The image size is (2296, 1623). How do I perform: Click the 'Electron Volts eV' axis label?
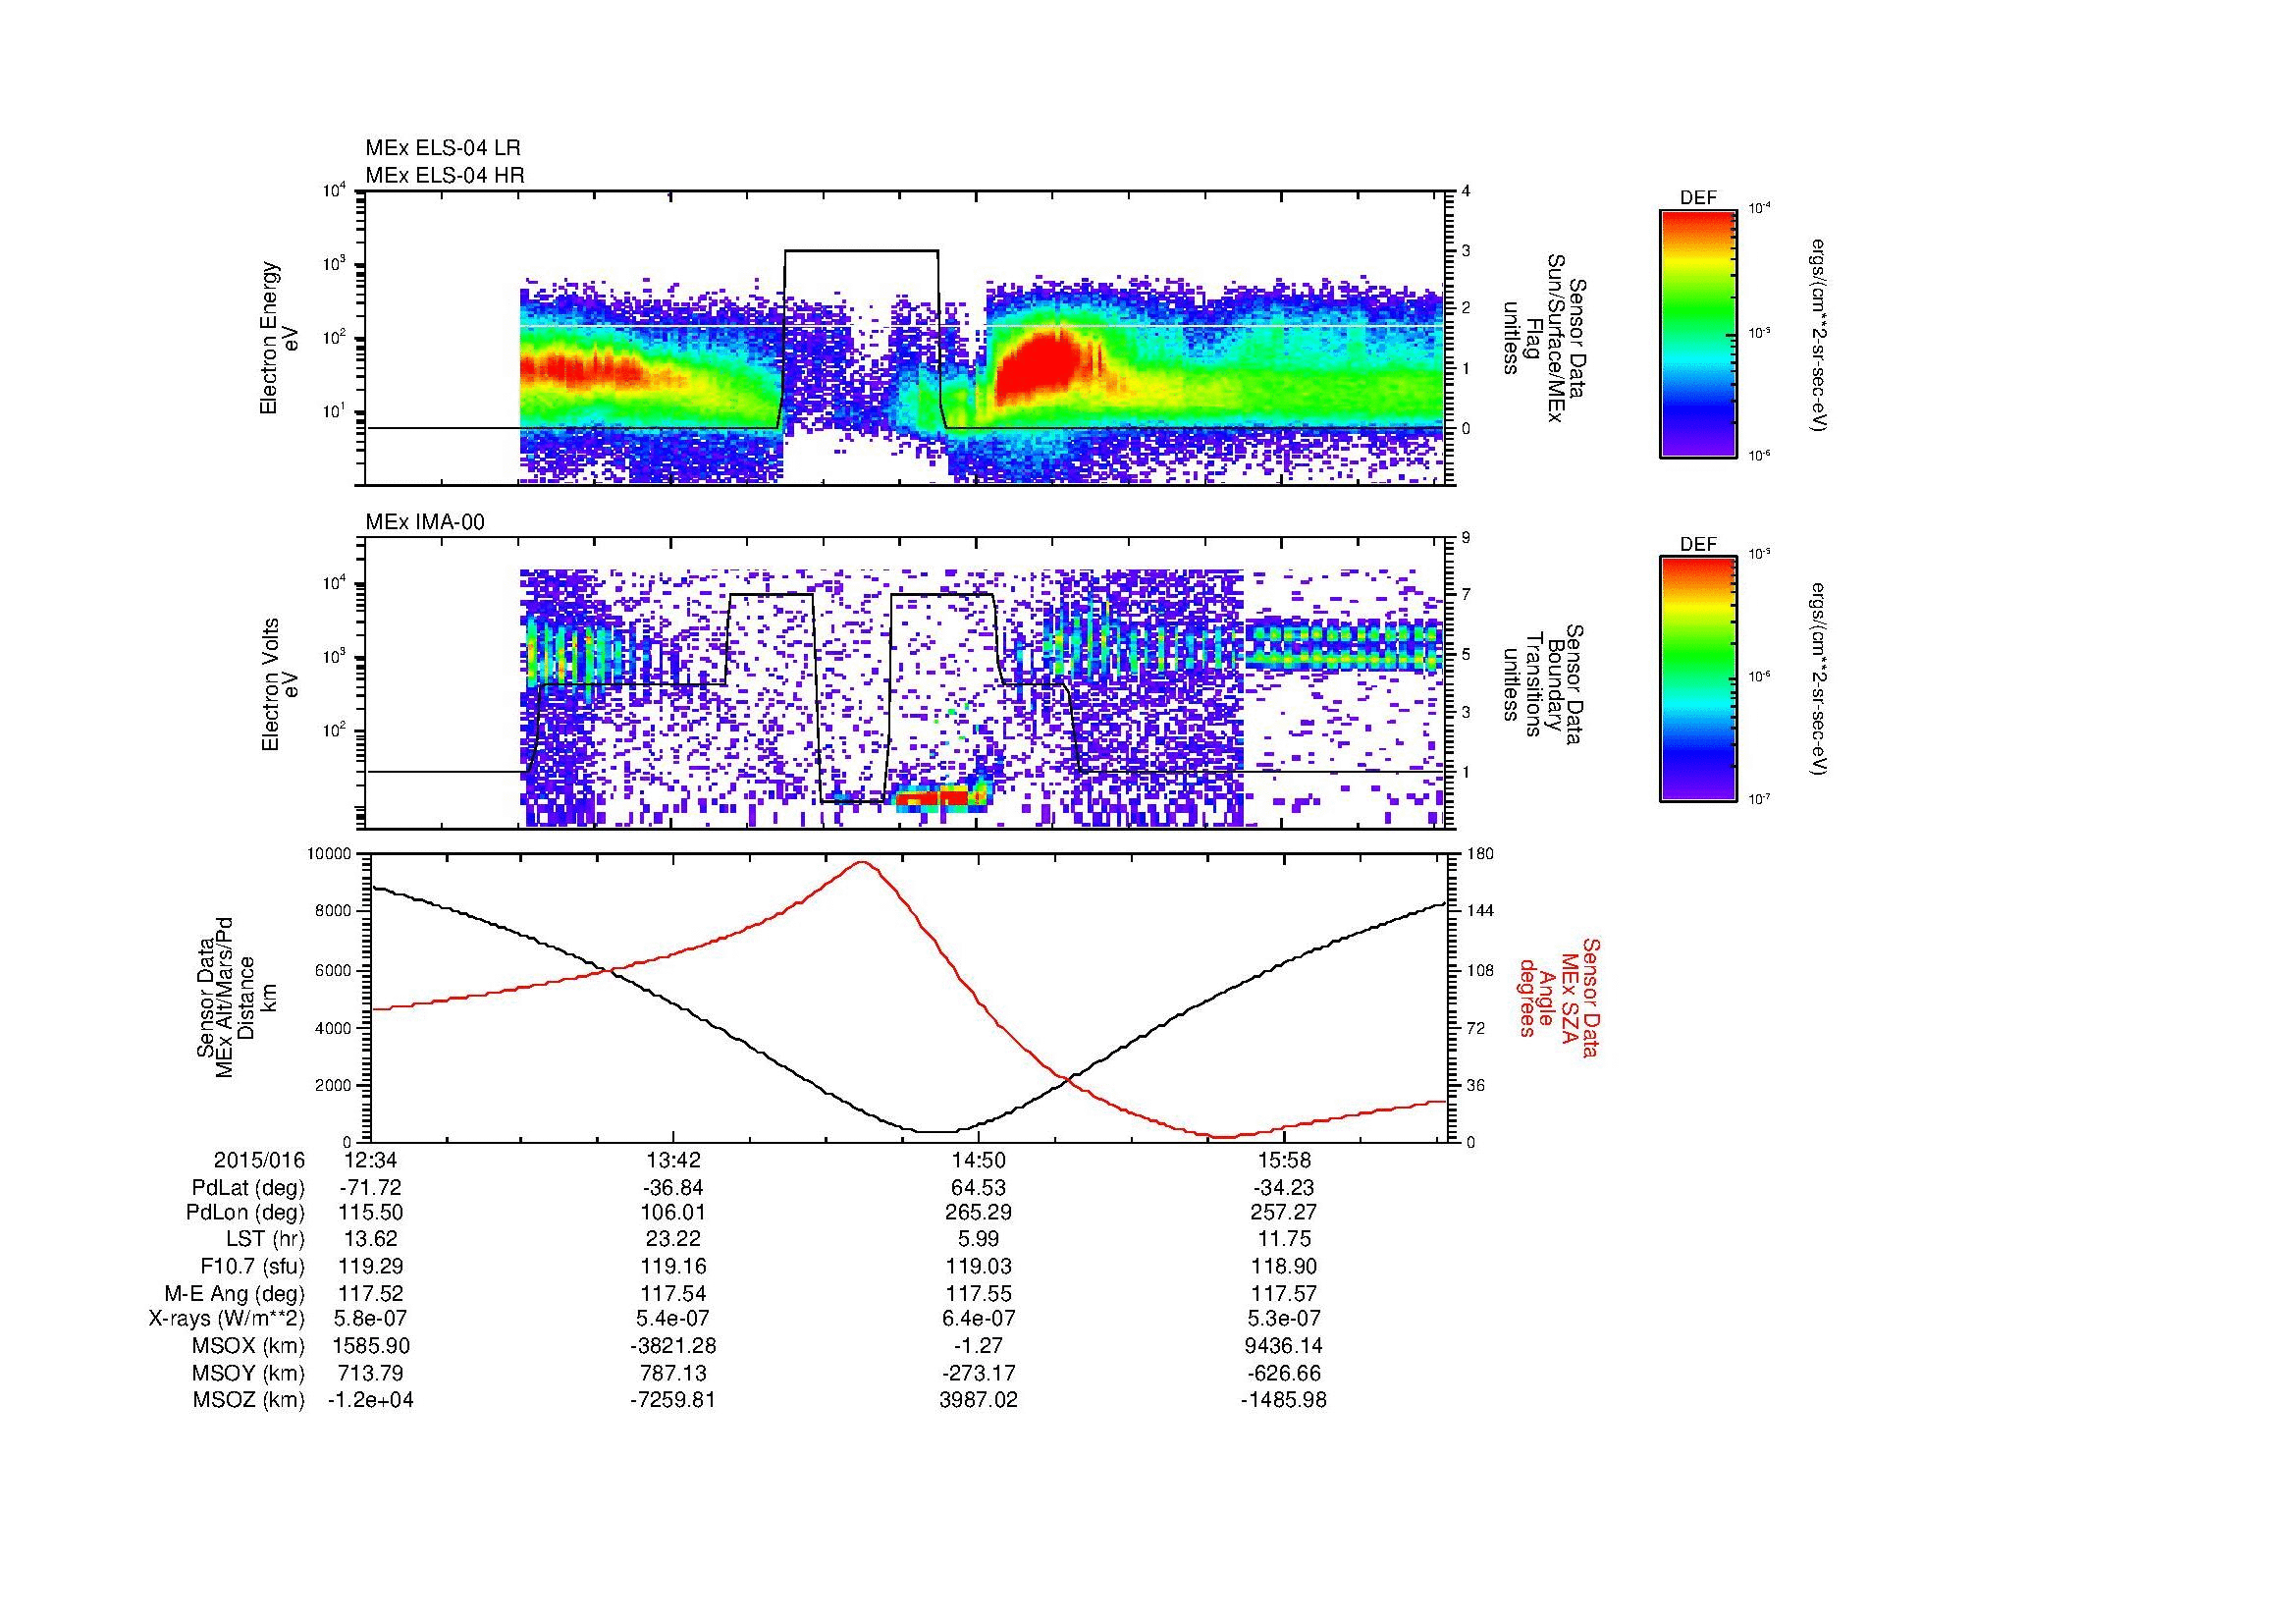(279, 685)
